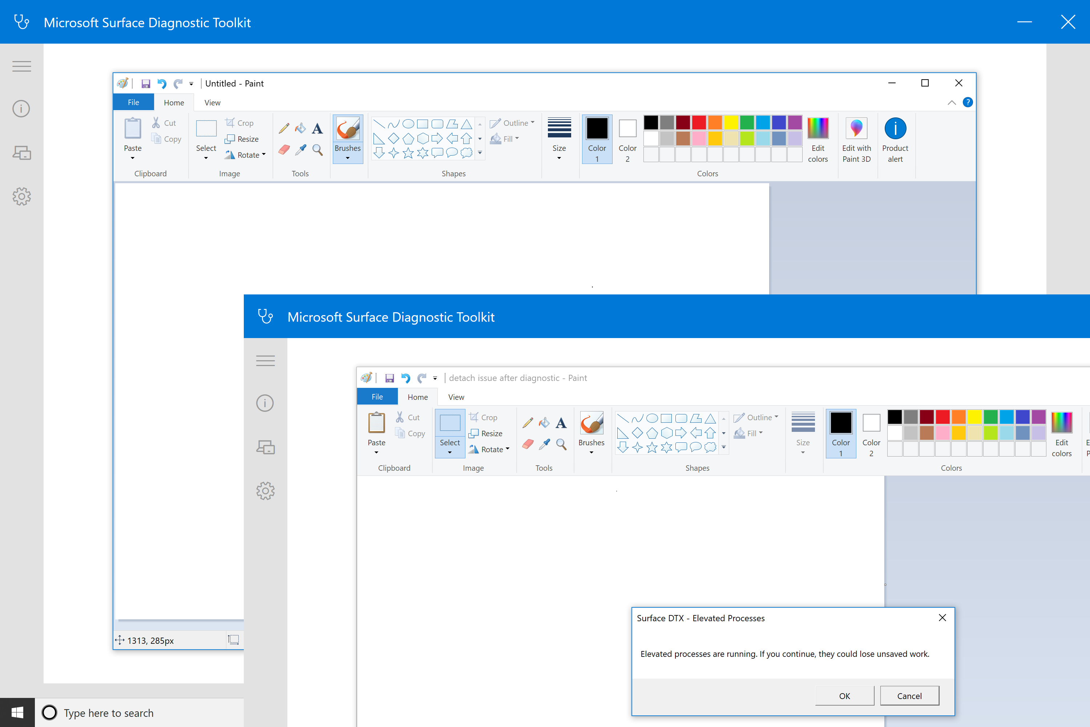Pick the red color swatch in Untitled Paint
The height and width of the screenshot is (727, 1090).
(x=699, y=122)
